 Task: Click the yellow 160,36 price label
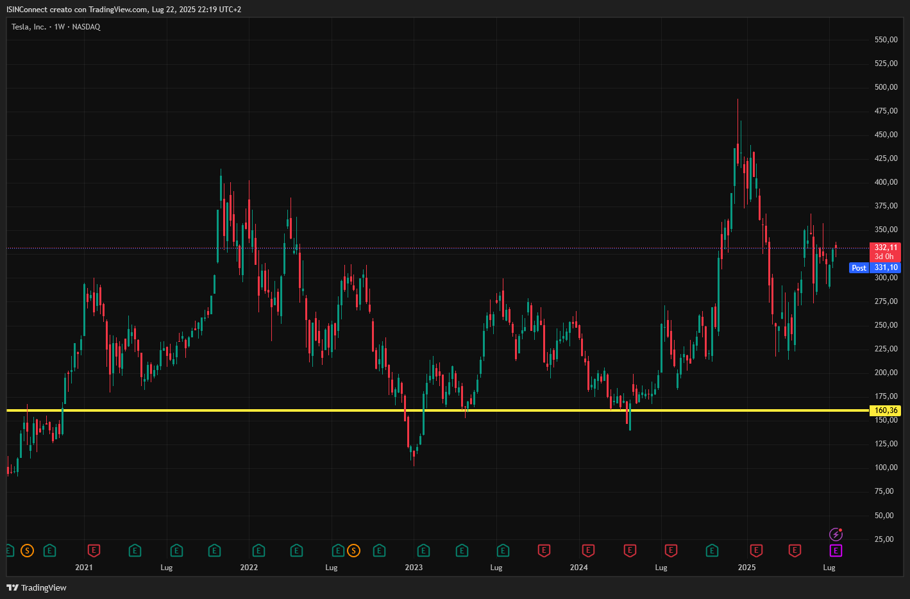pyautogui.click(x=885, y=410)
